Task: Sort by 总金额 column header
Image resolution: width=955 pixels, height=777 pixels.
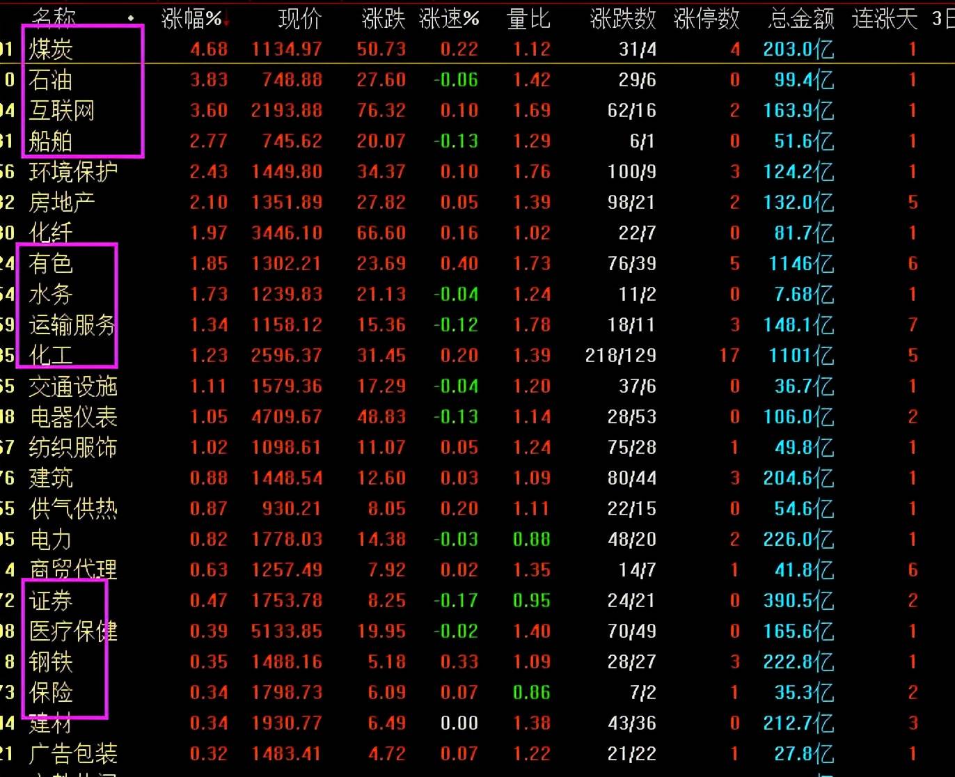Action: (801, 19)
